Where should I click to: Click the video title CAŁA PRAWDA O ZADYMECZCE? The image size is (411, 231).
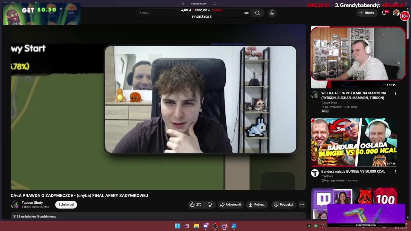(x=79, y=196)
